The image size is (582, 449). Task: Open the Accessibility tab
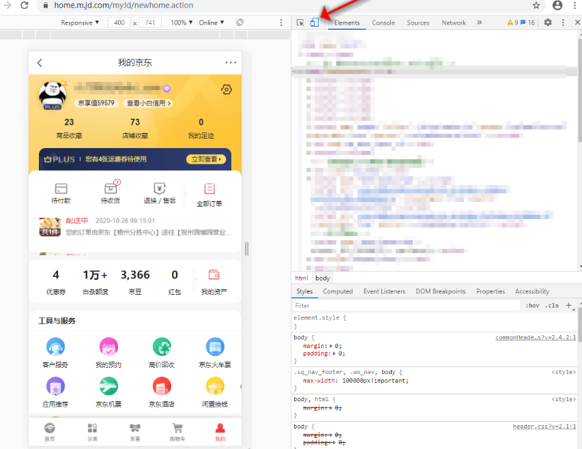[532, 291]
